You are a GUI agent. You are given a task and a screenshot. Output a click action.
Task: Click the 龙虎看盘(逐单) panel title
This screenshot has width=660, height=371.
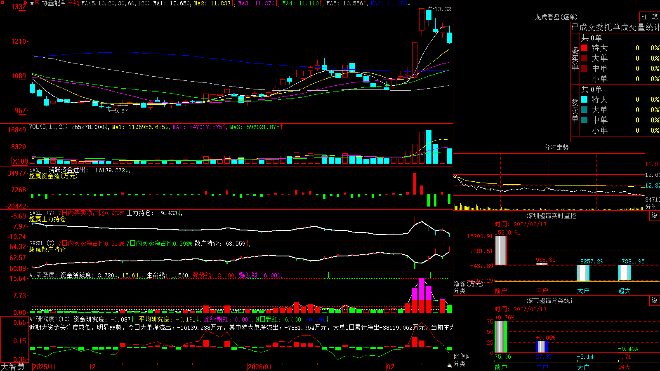click(x=556, y=17)
